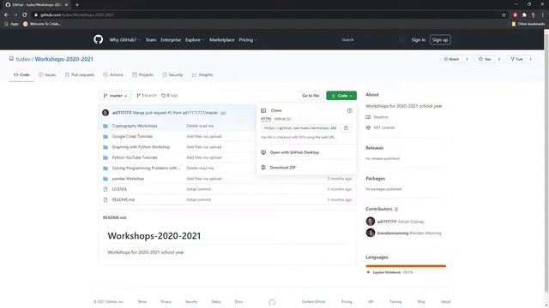Click the Cryptography Workshops folder icon
Viewport: 549px width, 308px height.
pos(106,126)
